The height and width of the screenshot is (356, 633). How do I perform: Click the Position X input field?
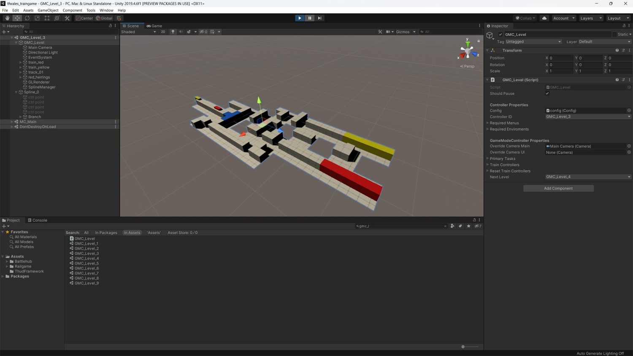(x=561, y=58)
